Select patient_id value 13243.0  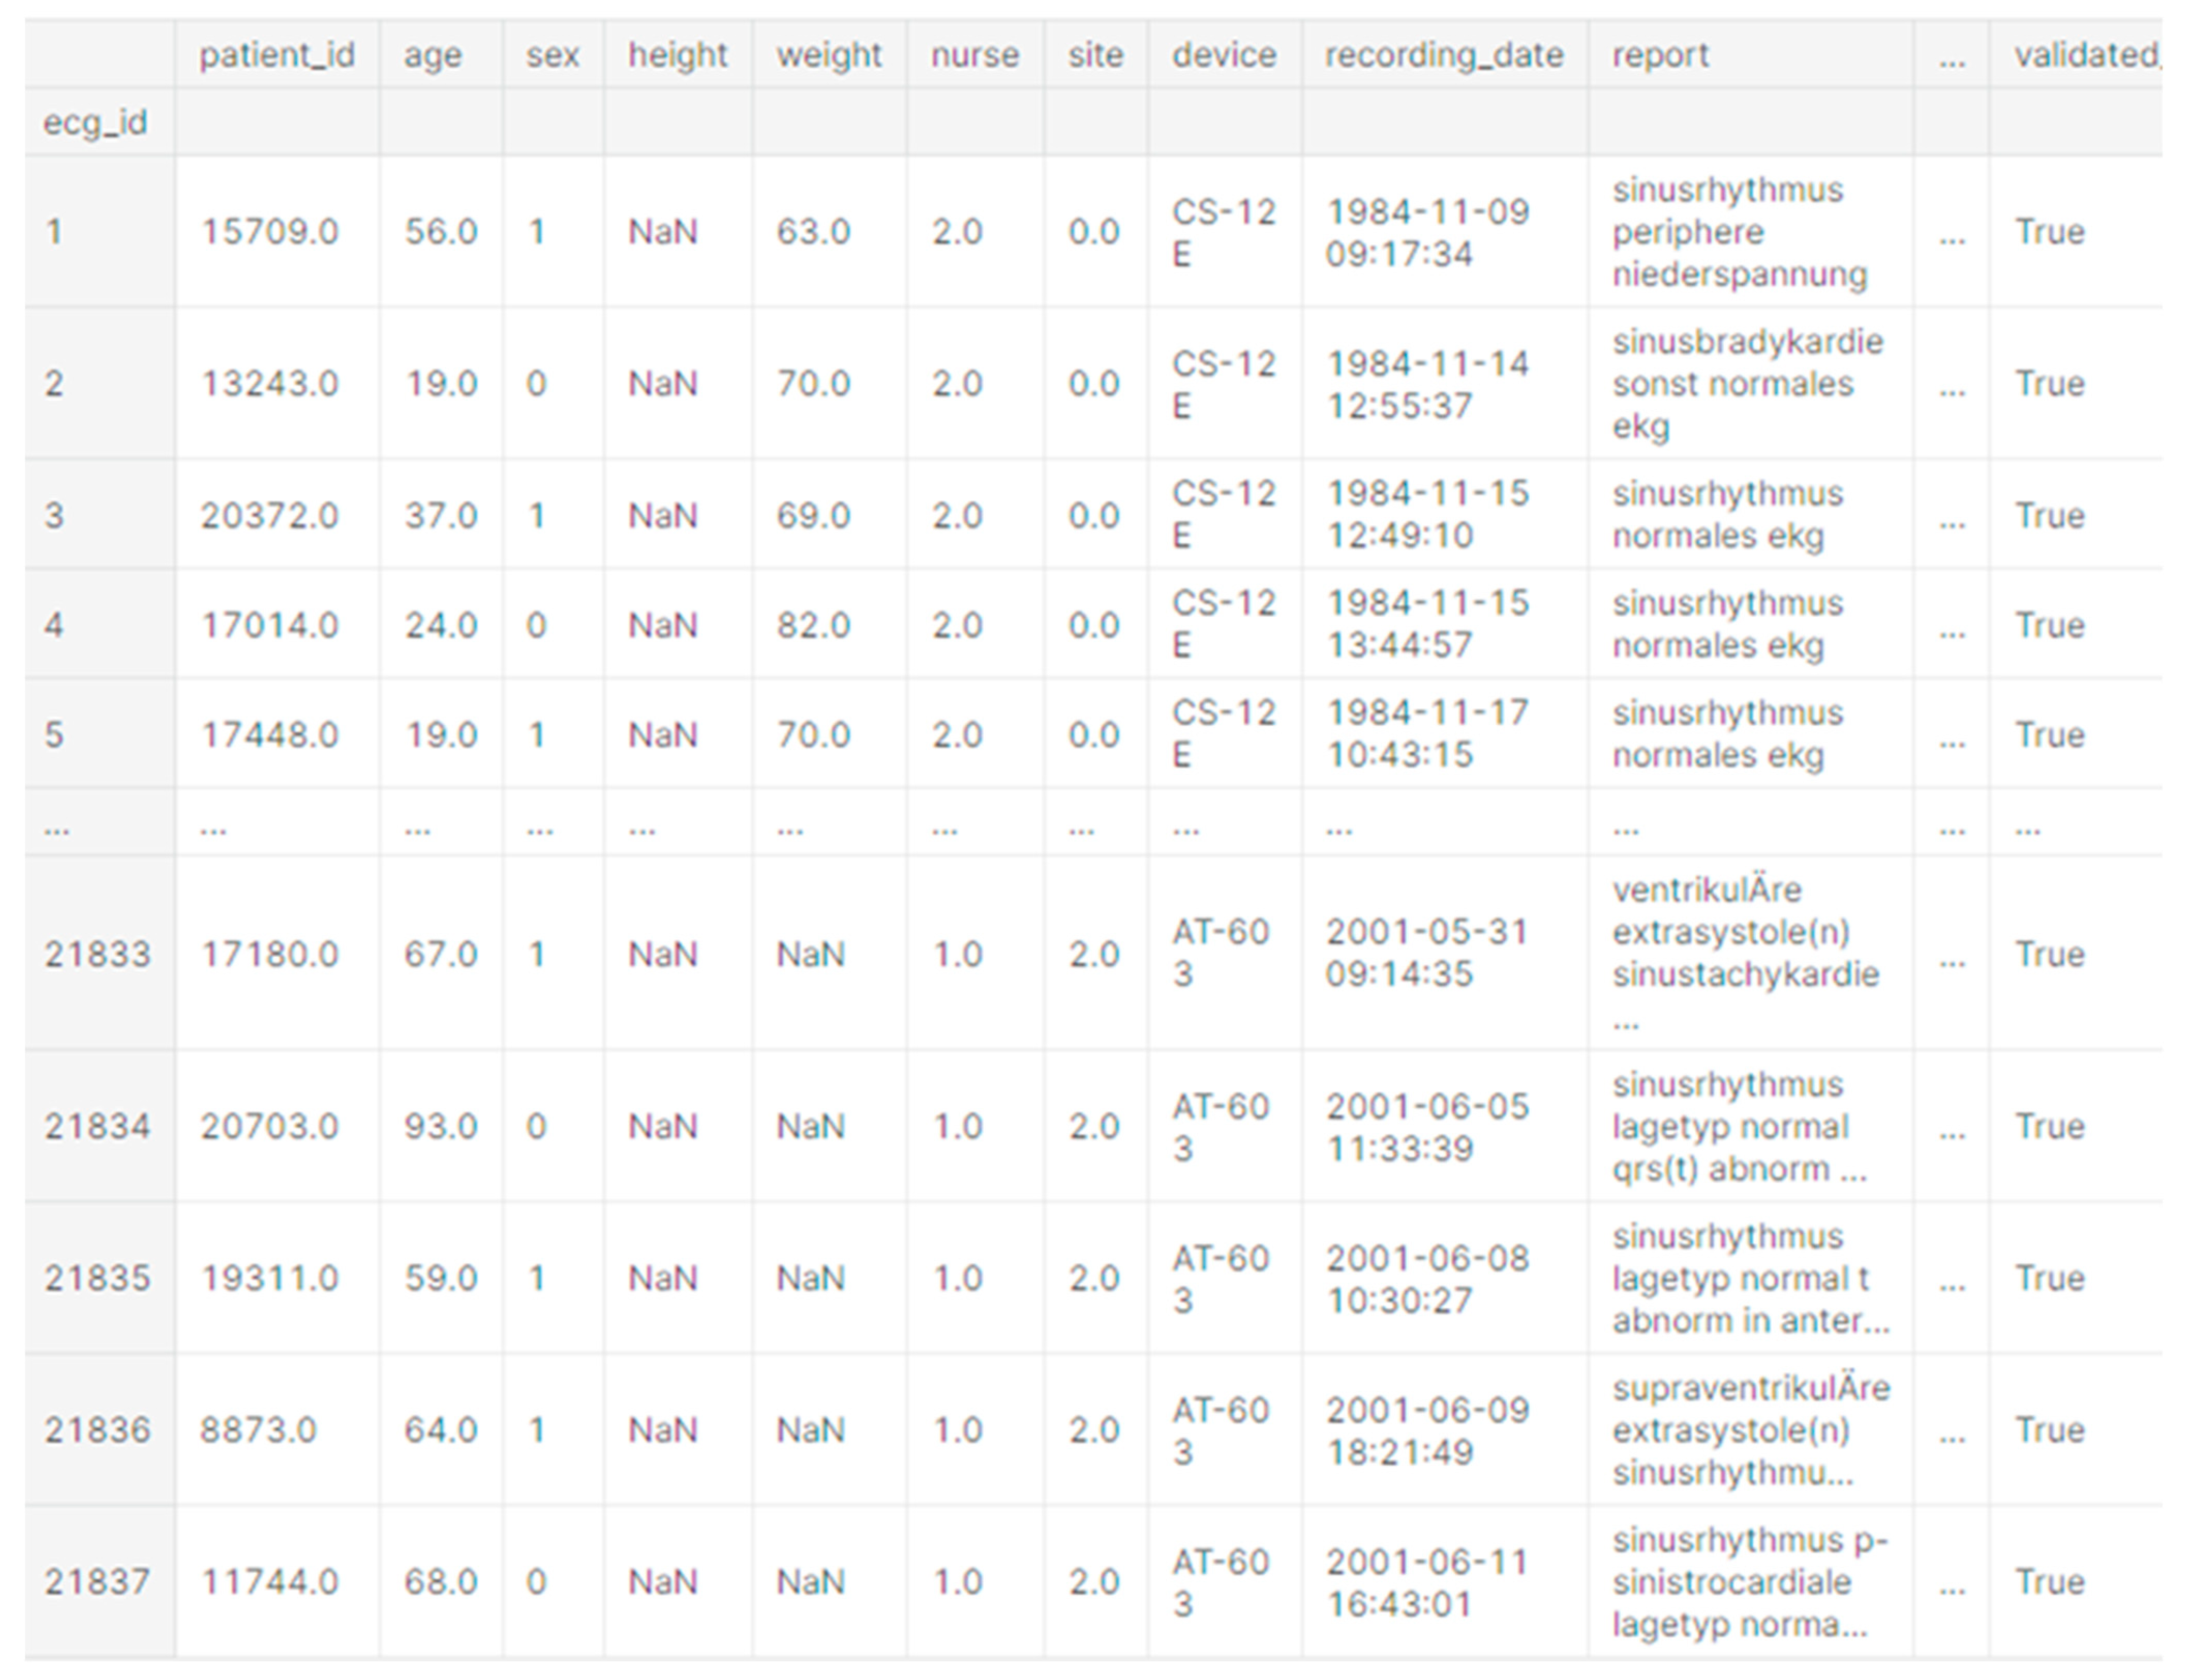[x=270, y=384]
